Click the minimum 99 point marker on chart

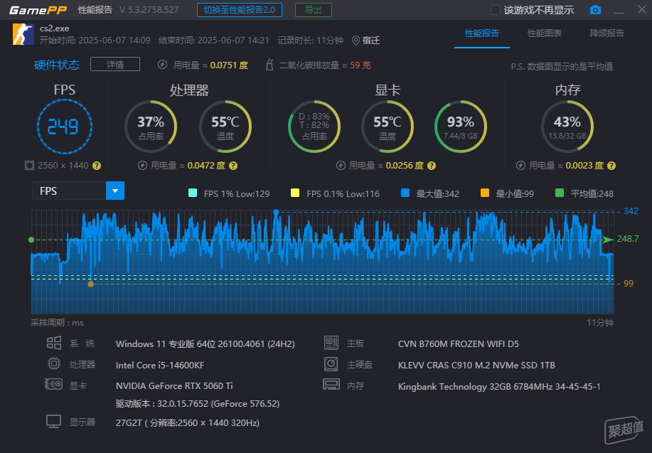[x=90, y=284]
